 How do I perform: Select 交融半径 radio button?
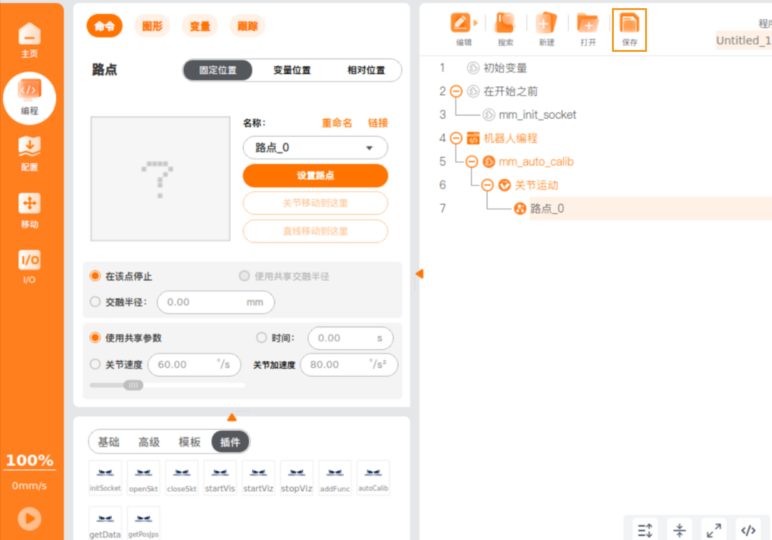click(95, 302)
